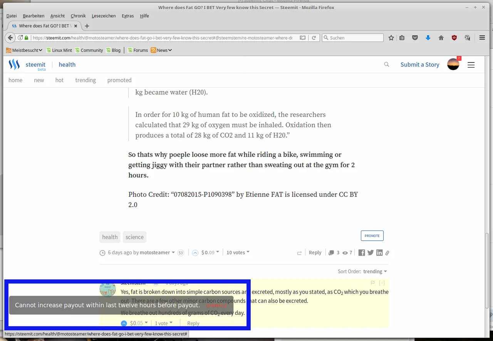This screenshot has height=341, width=493.
Task: Open the Datei menu
Action: point(12,16)
